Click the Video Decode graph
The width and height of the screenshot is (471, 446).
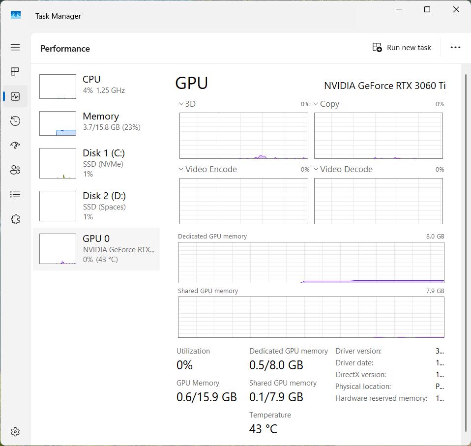click(x=379, y=201)
